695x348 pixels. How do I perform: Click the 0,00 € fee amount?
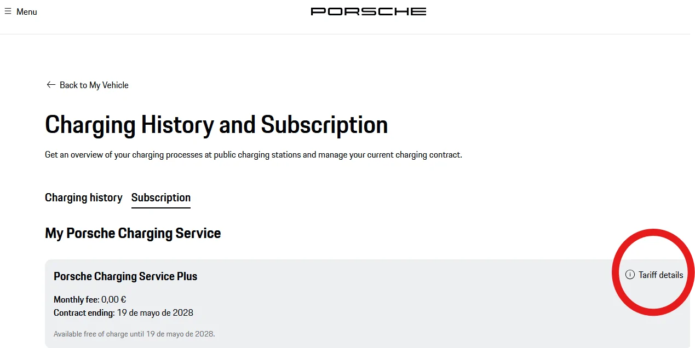pyautogui.click(x=114, y=299)
